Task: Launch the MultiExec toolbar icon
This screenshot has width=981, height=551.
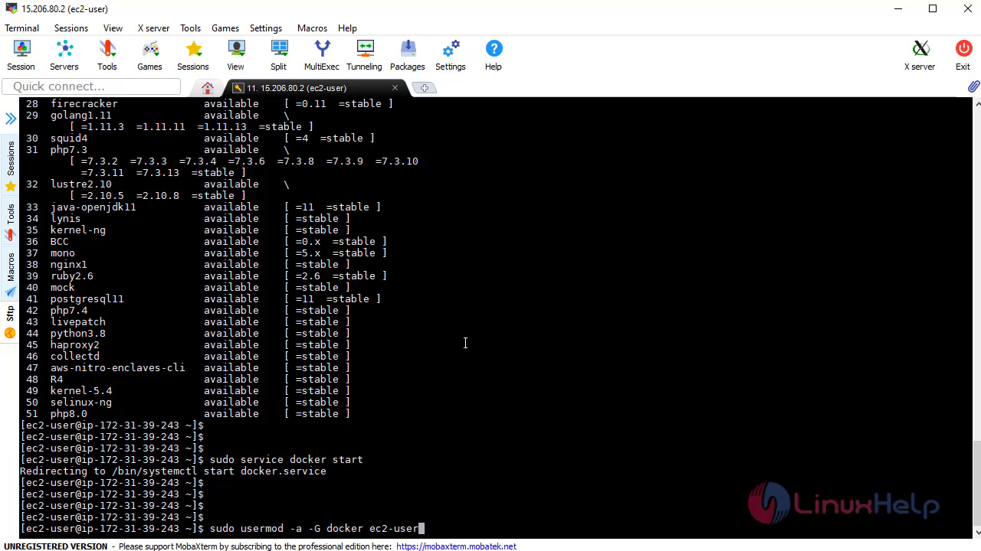Action: click(322, 56)
